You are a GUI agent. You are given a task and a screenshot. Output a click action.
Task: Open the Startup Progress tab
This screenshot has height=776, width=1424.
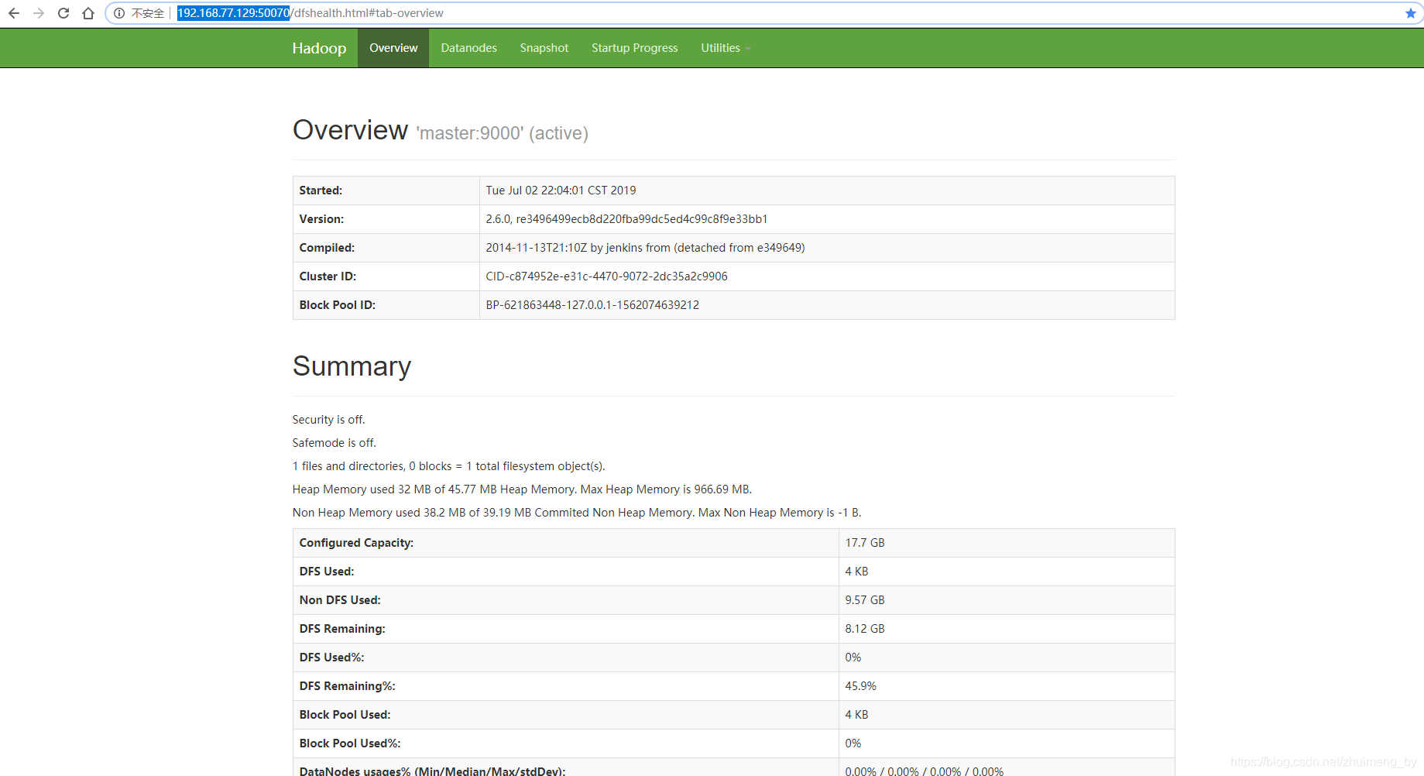point(635,48)
